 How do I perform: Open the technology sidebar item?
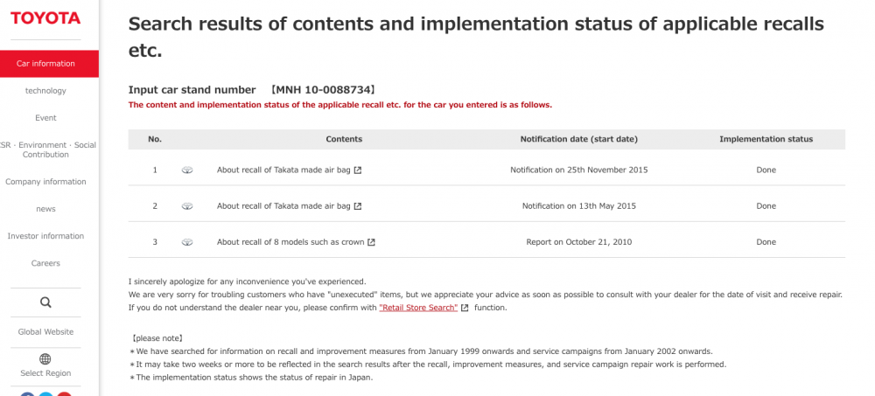(x=45, y=90)
